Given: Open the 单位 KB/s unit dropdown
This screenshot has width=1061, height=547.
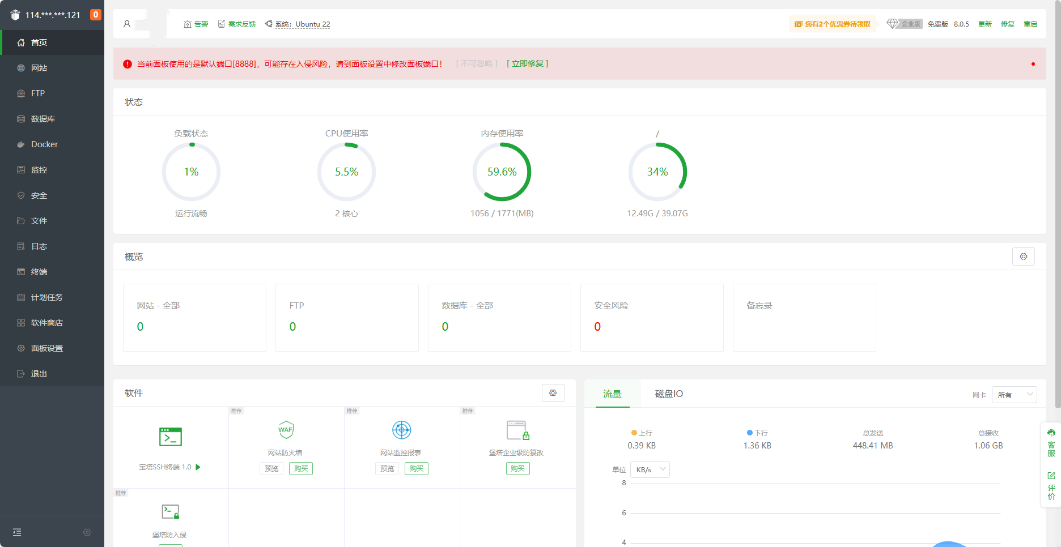Looking at the screenshot, I should click(x=650, y=469).
